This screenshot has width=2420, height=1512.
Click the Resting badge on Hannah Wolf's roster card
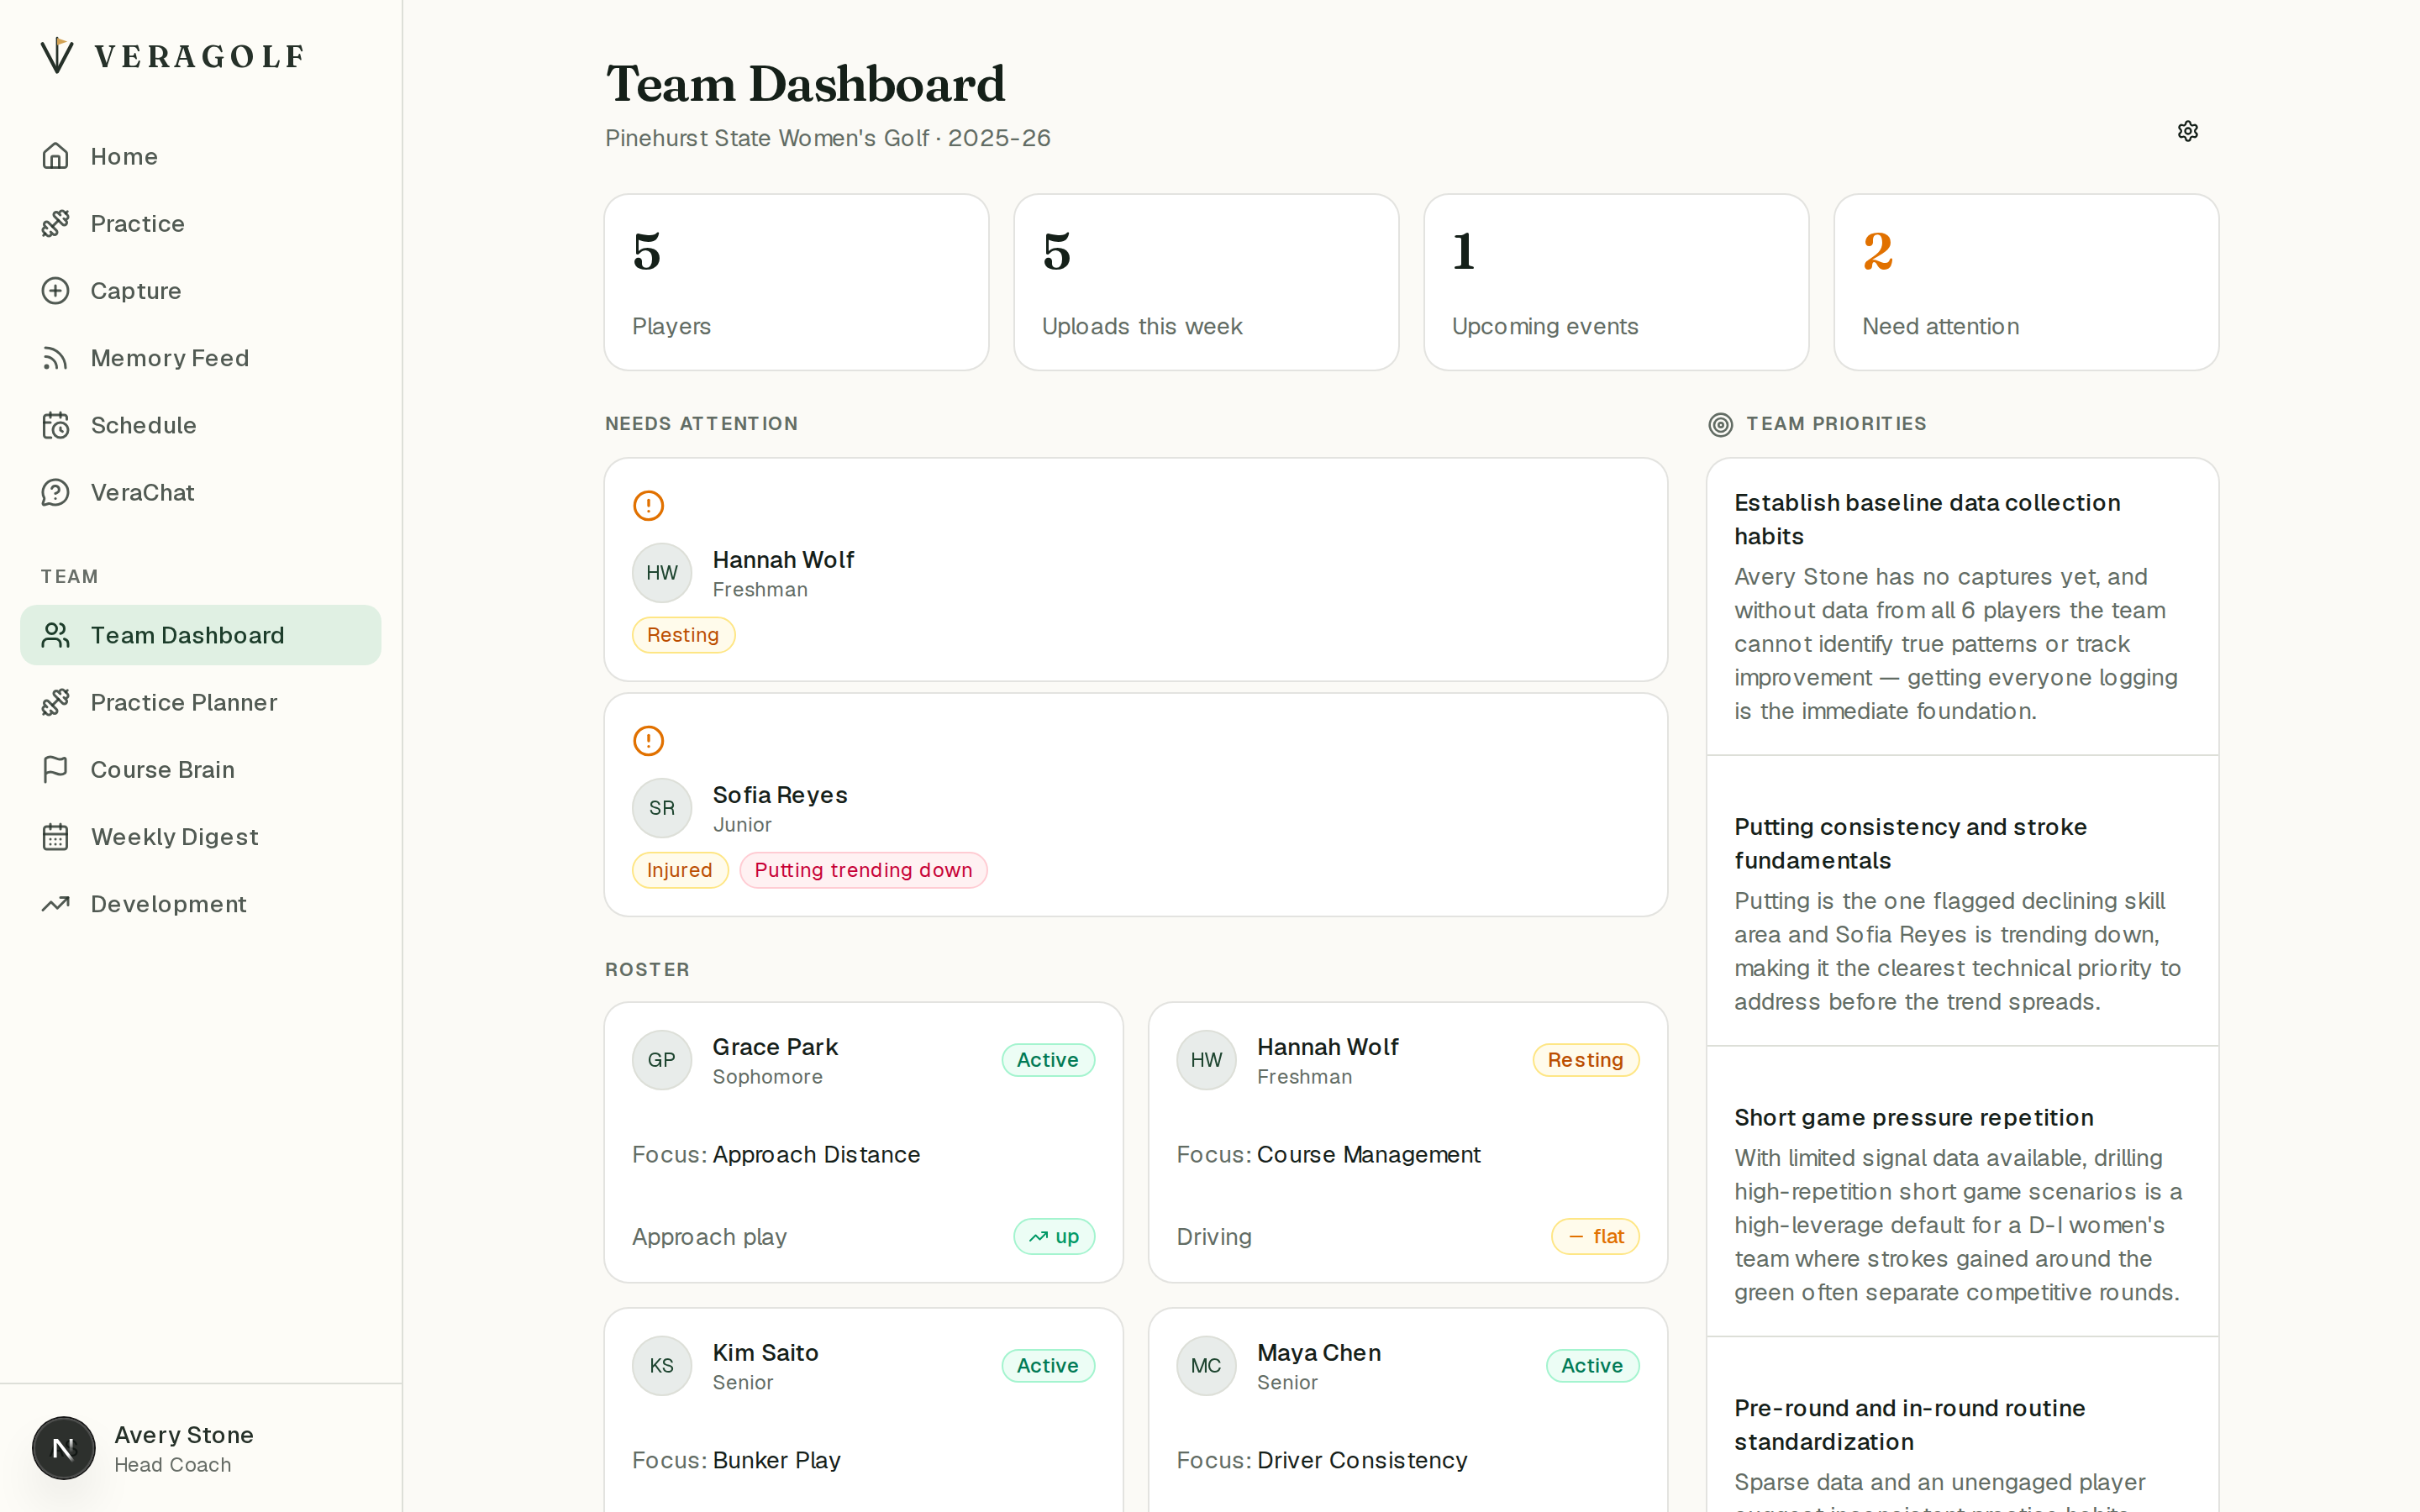click(1586, 1060)
